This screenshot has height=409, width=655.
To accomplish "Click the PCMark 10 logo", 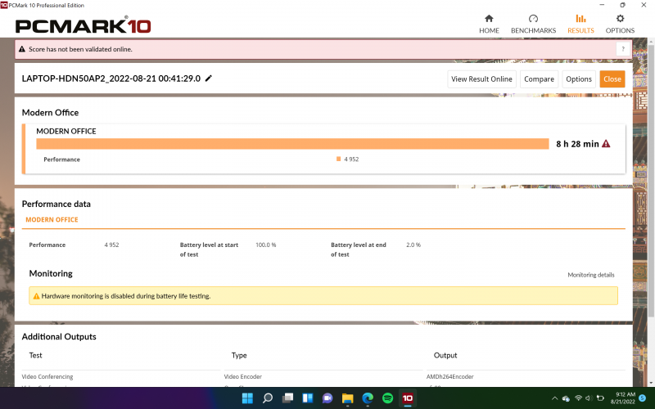I will coord(84,26).
